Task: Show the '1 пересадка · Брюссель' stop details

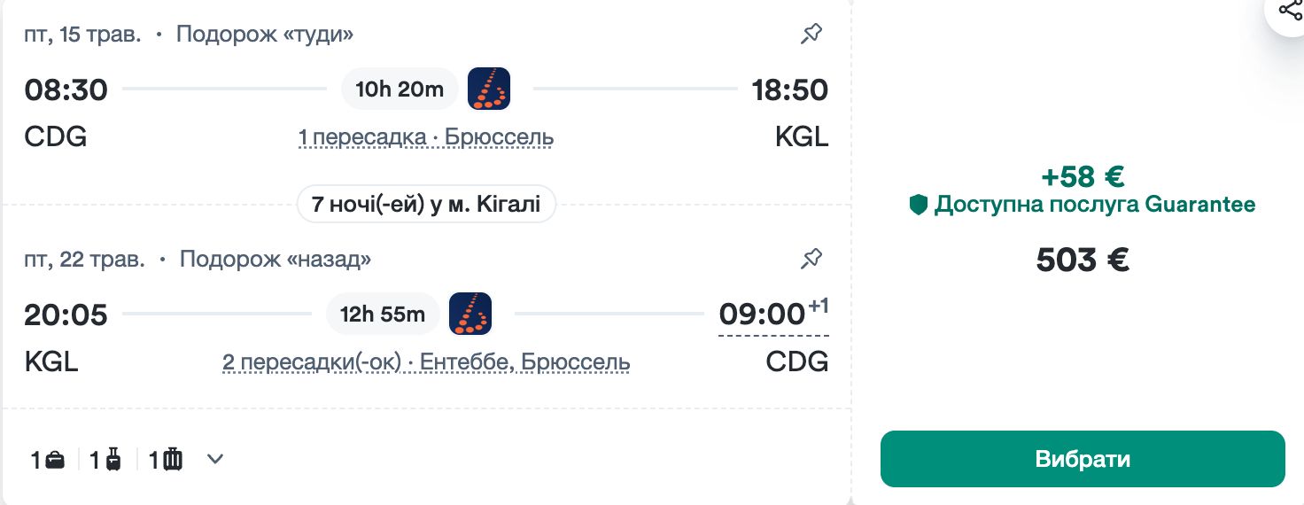Action: point(426,137)
